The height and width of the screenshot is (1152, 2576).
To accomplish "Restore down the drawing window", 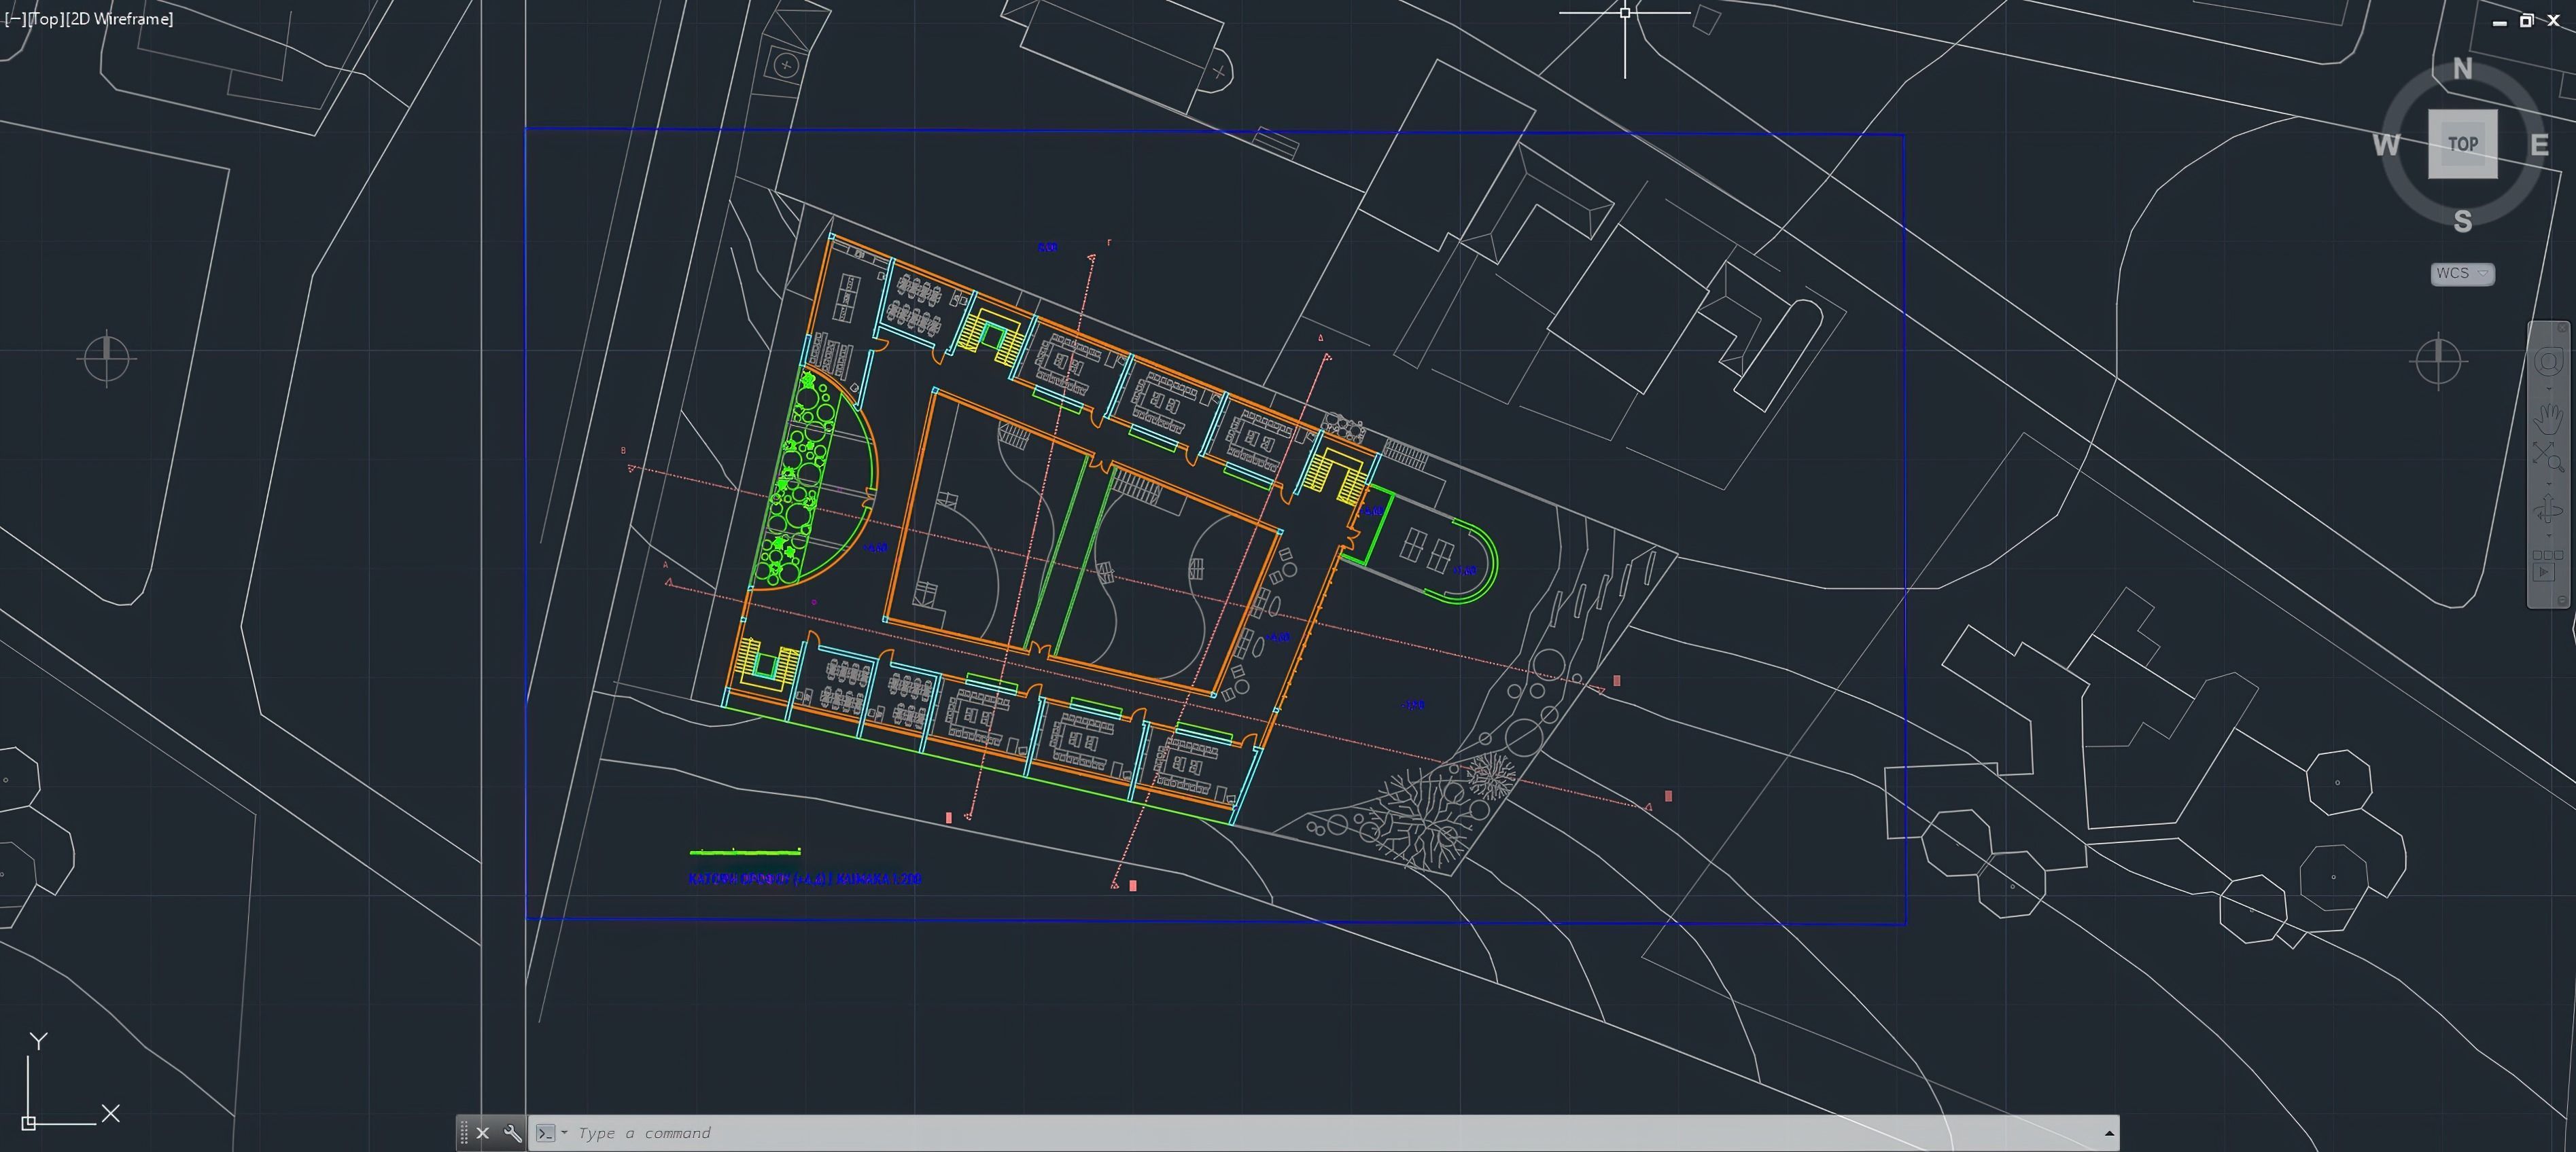I will tap(2526, 20).
